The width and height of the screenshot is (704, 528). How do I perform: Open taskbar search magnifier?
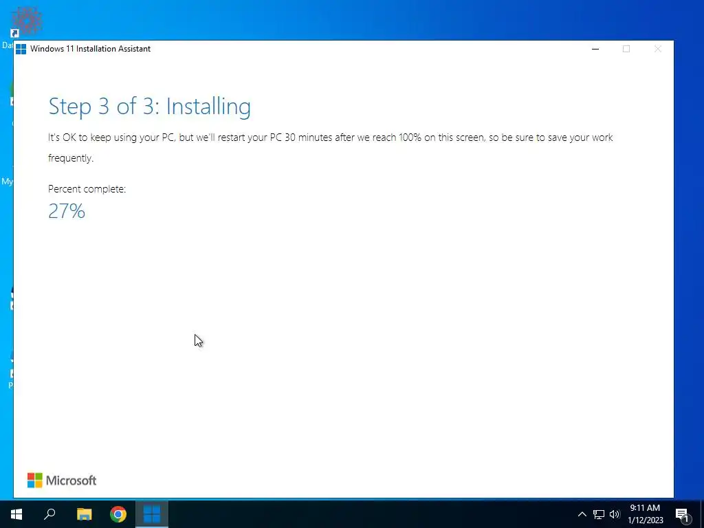(49, 514)
